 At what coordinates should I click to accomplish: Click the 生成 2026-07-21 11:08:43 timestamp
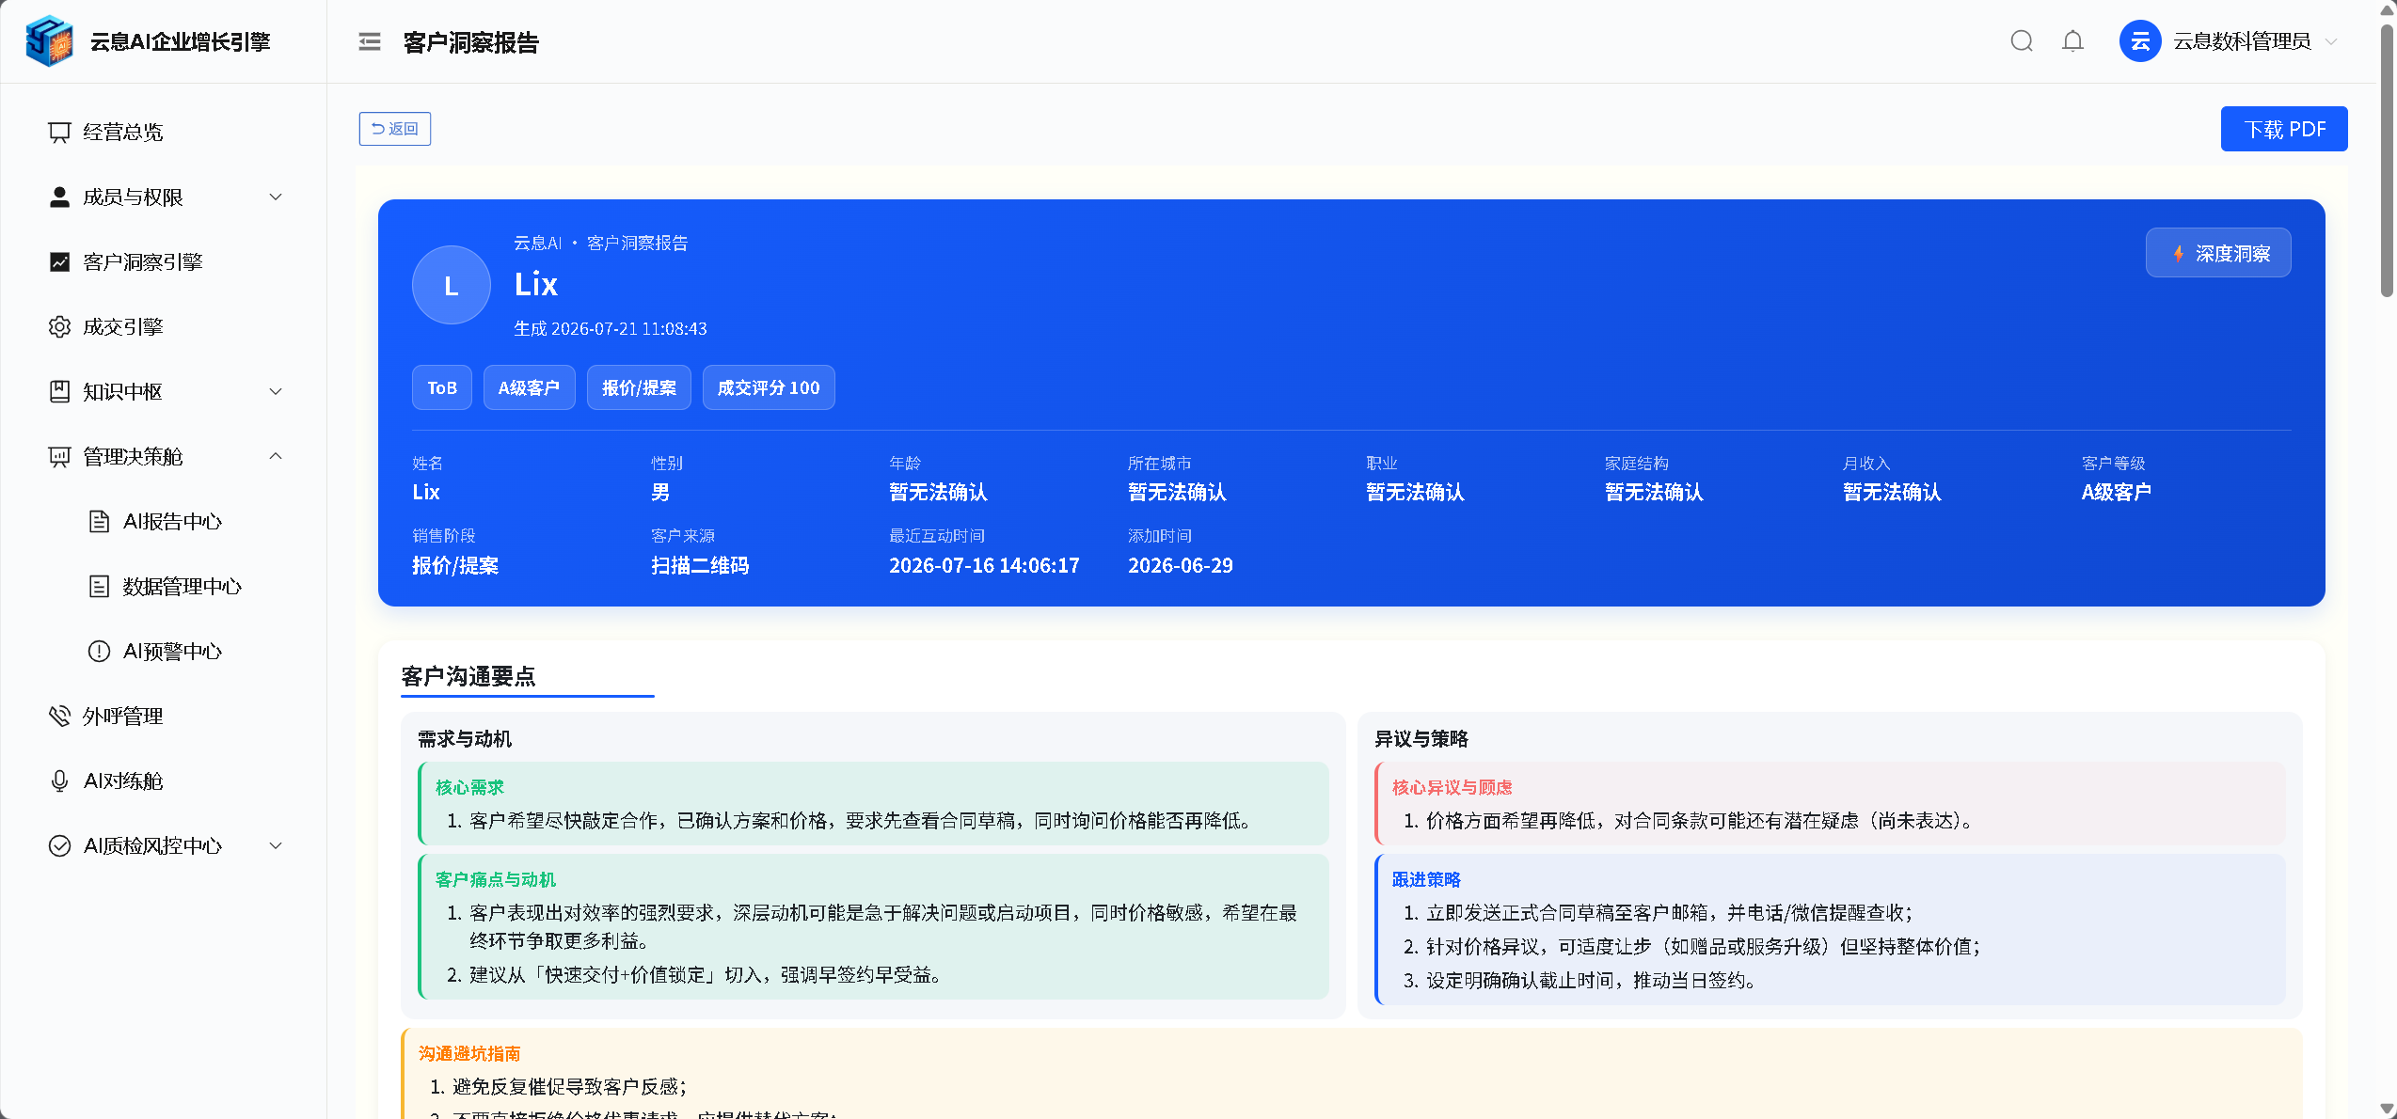pyautogui.click(x=611, y=328)
